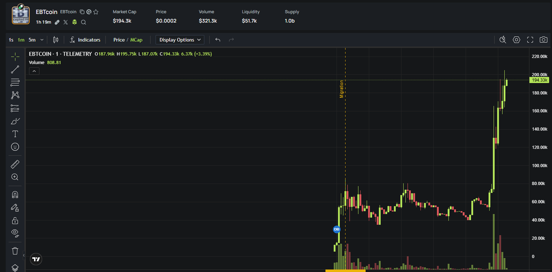Switch chart to MCap mode

pyautogui.click(x=136, y=40)
